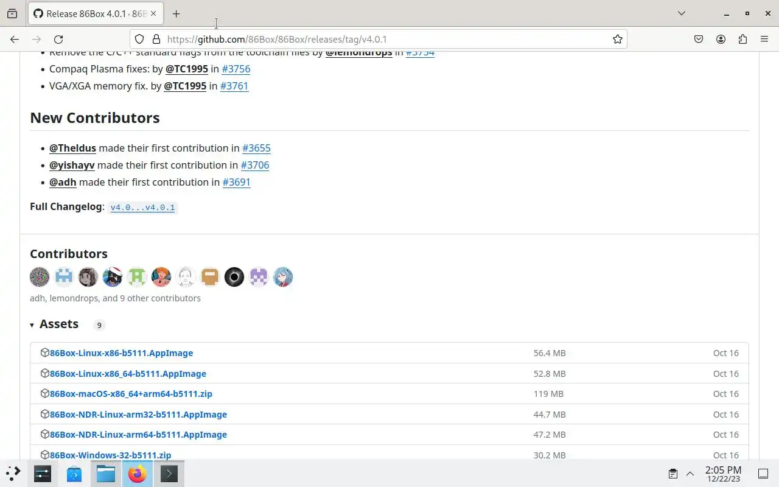Click the orange-haired contributor avatar
Screen dimensions: 779x487
161,277
